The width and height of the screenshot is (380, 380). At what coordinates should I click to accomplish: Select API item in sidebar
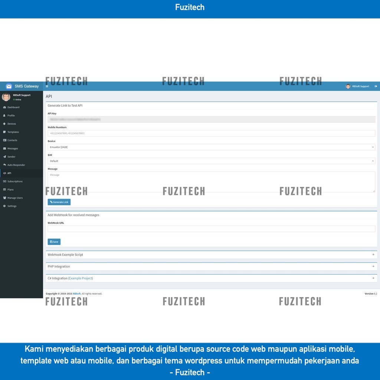(22, 173)
